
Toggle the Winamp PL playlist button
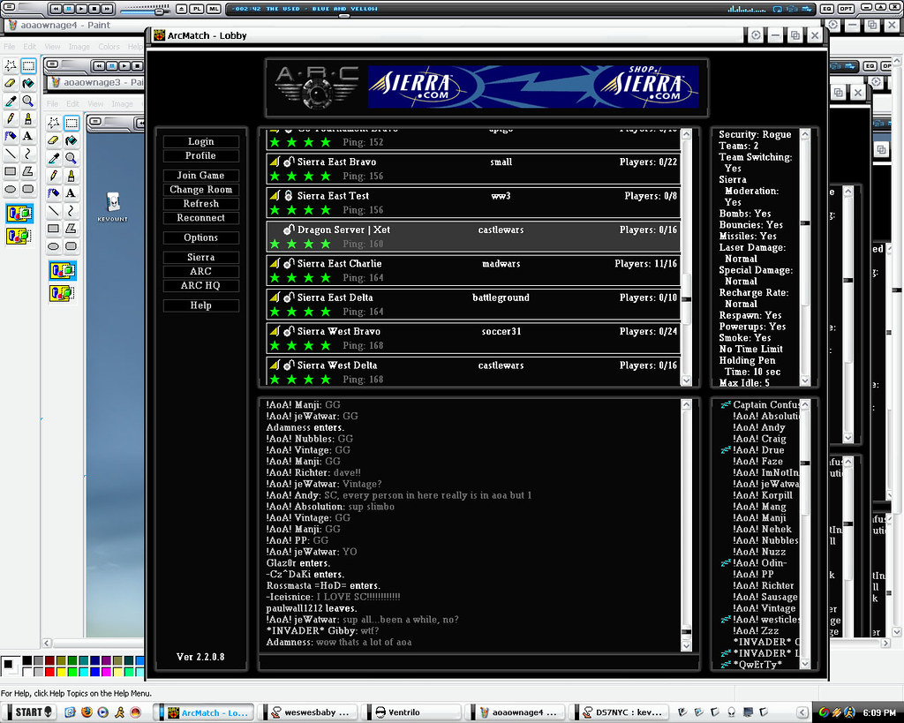[197, 9]
